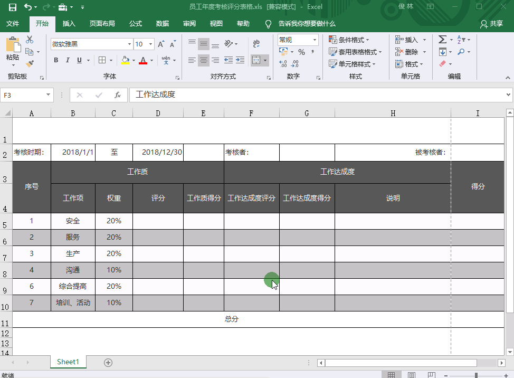This screenshot has height=378, width=514.
Task: Toggle italic formatting
Action: point(68,61)
